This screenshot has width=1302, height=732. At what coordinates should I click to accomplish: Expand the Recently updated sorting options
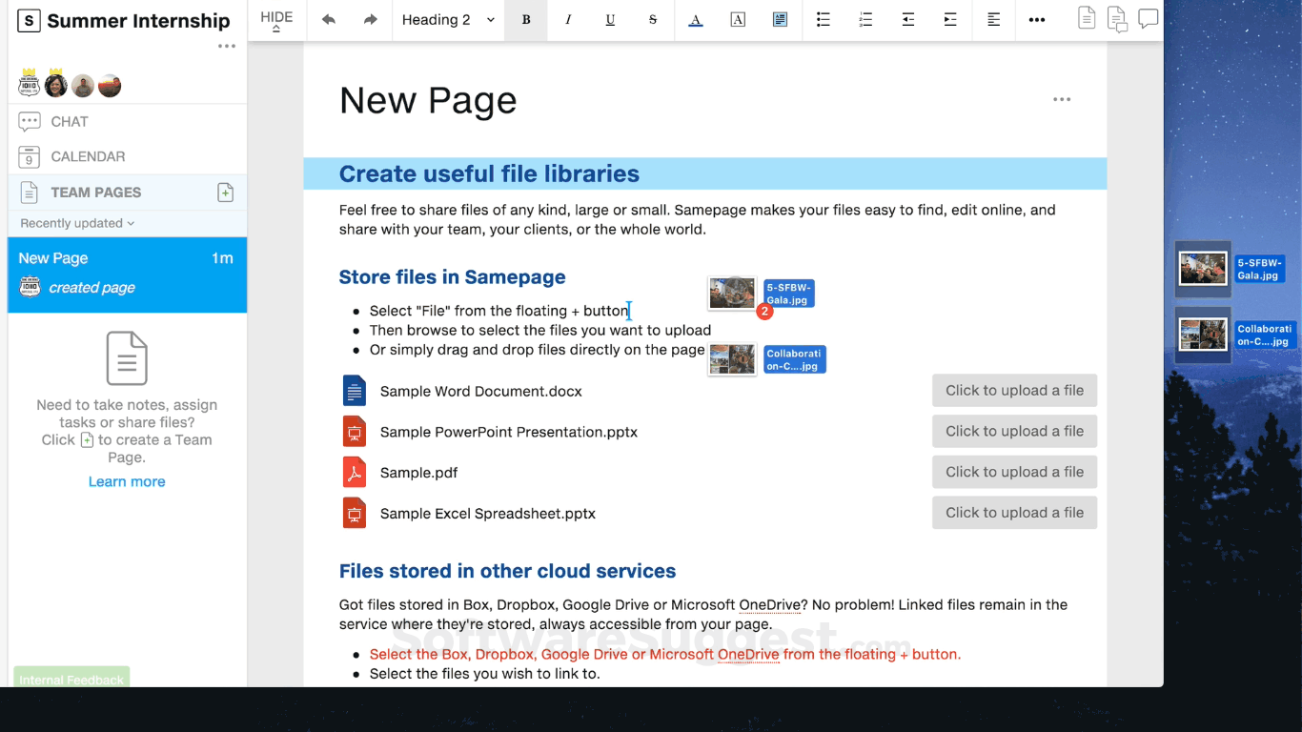point(75,223)
